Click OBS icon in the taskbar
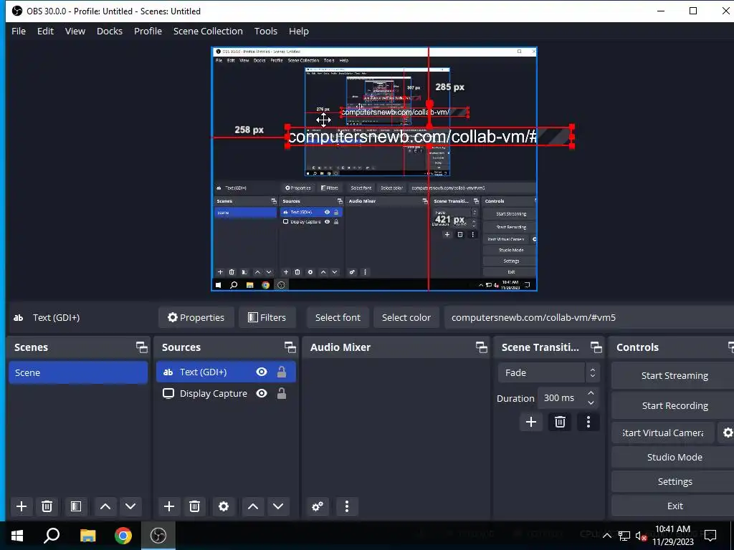 [158, 536]
